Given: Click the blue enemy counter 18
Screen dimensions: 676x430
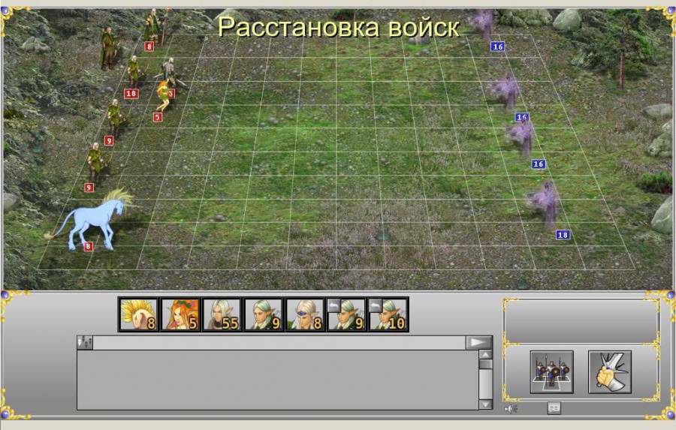Looking at the screenshot, I should point(563,235).
